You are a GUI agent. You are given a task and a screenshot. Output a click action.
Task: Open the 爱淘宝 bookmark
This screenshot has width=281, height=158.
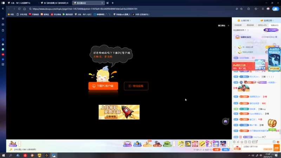[x=45, y=14]
